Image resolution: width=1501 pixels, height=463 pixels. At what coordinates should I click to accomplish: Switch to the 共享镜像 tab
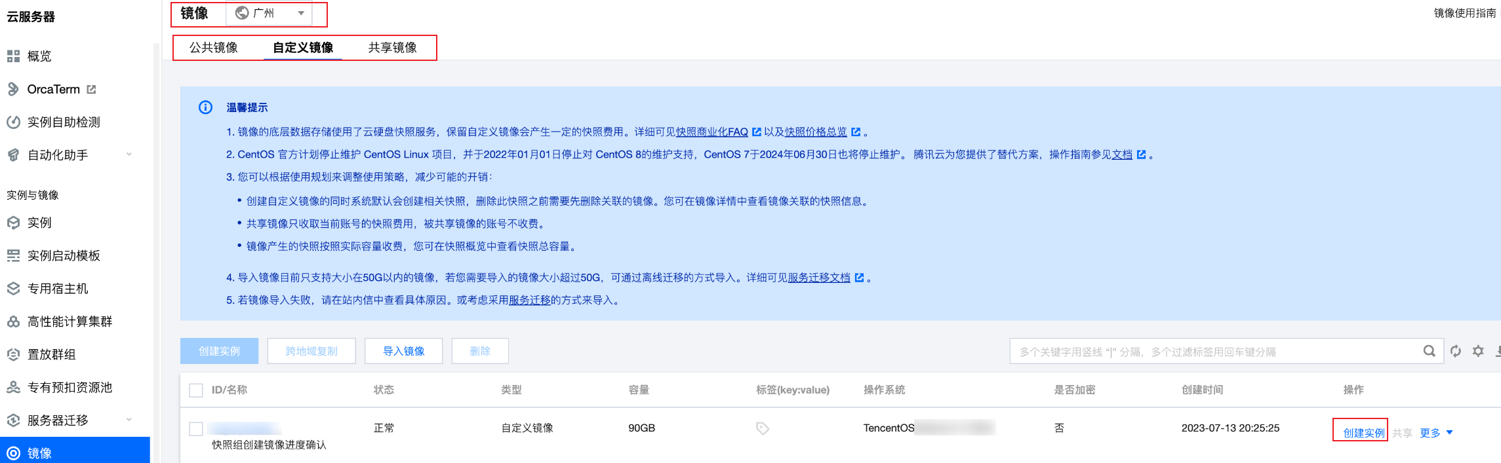pyautogui.click(x=392, y=48)
